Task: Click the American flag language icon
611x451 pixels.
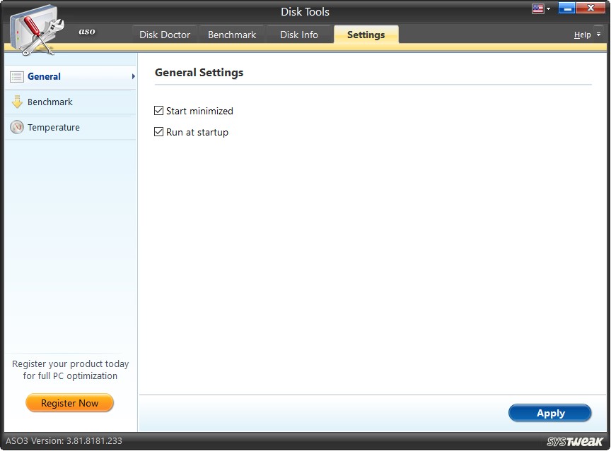Action: pos(537,8)
